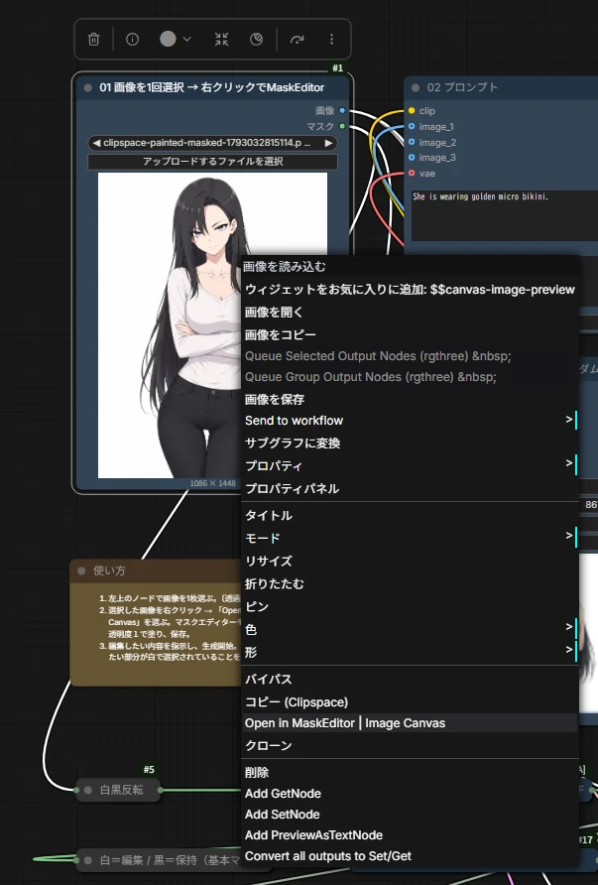
Task: Click the 使い方 note title
Action: pos(109,570)
